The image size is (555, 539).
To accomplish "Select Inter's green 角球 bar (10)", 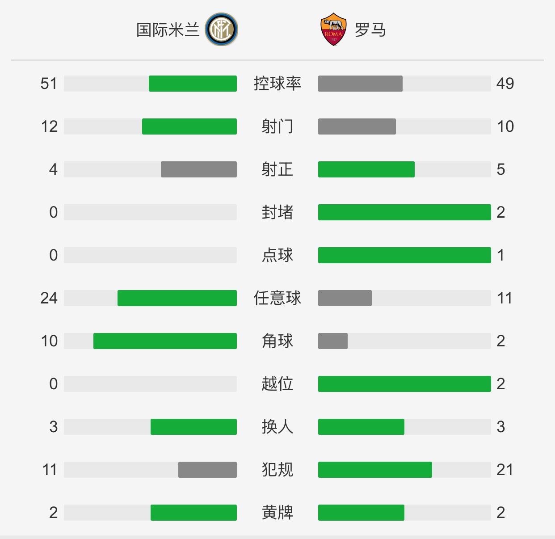I will (x=165, y=341).
